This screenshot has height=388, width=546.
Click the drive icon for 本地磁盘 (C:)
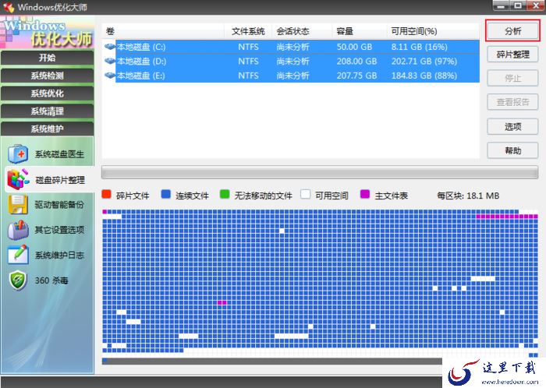[110, 47]
